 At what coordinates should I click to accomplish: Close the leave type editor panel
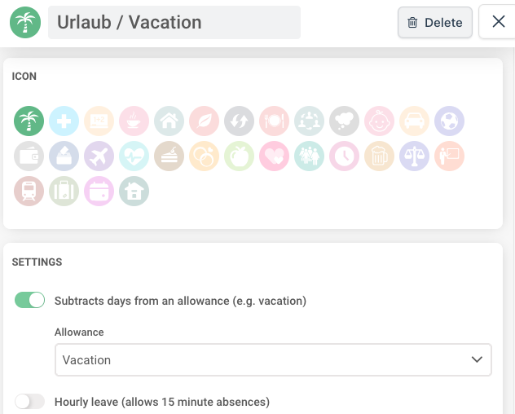pos(498,22)
